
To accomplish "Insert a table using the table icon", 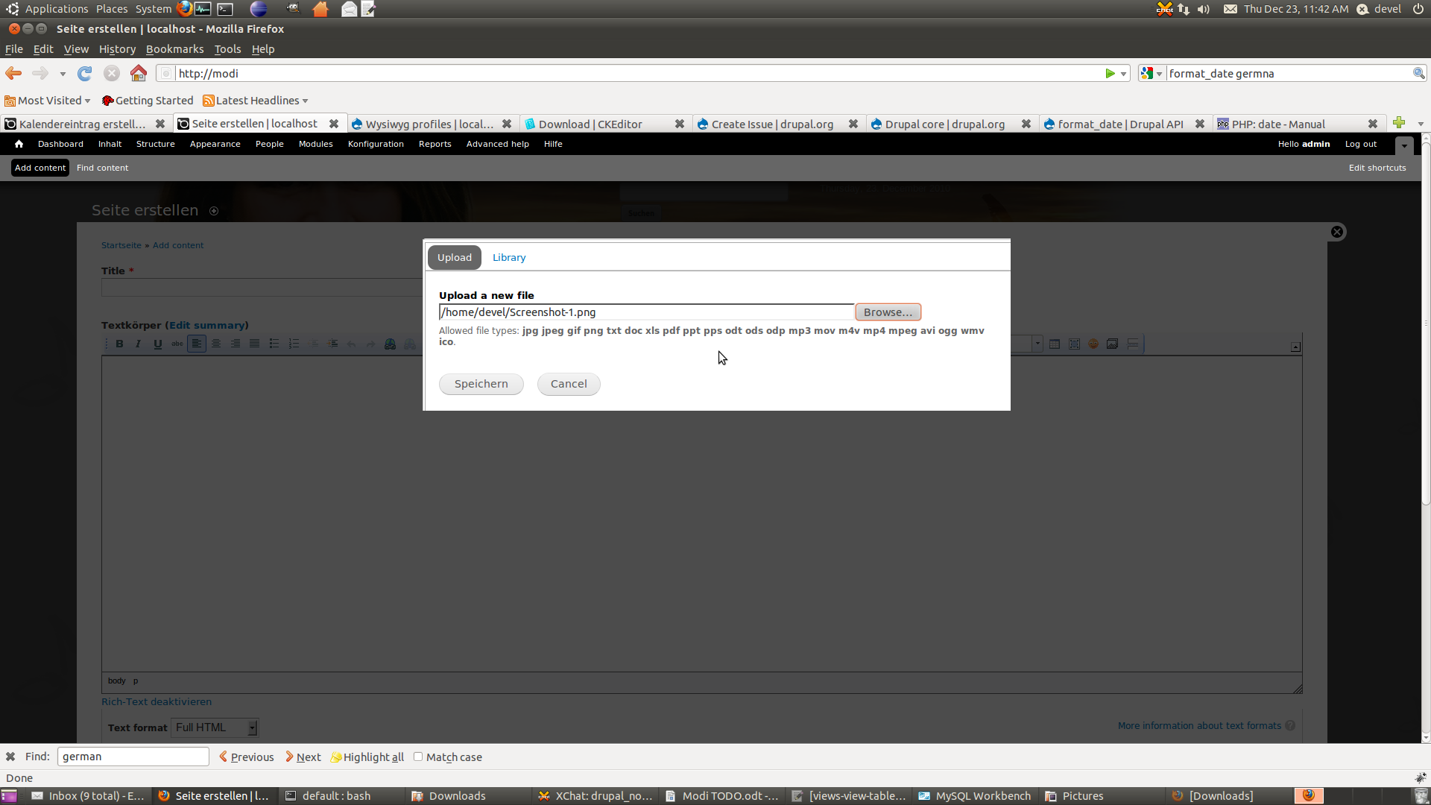I will click(1055, 344).
